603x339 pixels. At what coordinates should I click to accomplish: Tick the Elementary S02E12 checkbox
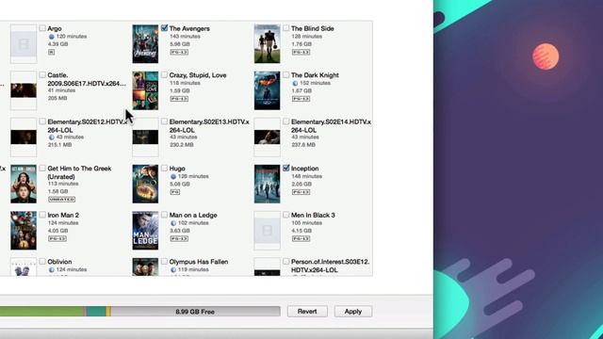click(42, 121)
